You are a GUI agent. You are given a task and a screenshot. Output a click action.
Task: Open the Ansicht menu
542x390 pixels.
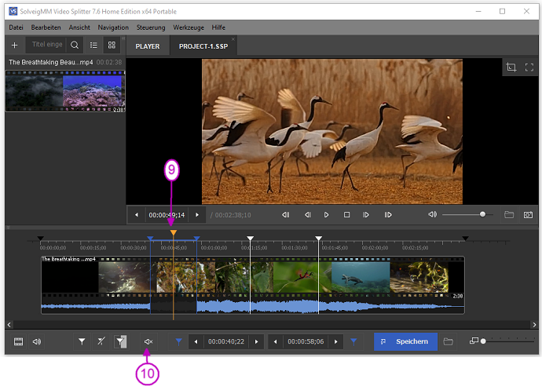(79, 27)
